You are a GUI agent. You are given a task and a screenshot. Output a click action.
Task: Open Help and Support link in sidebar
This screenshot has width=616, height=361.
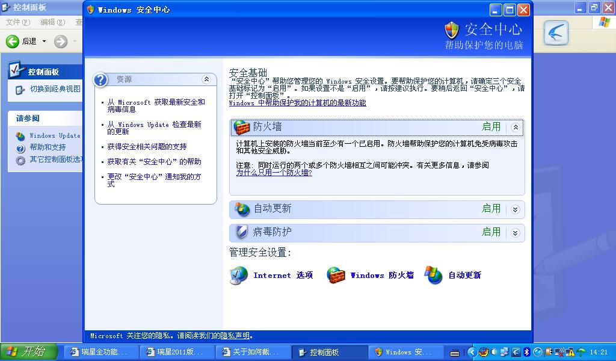coord(48,147)
